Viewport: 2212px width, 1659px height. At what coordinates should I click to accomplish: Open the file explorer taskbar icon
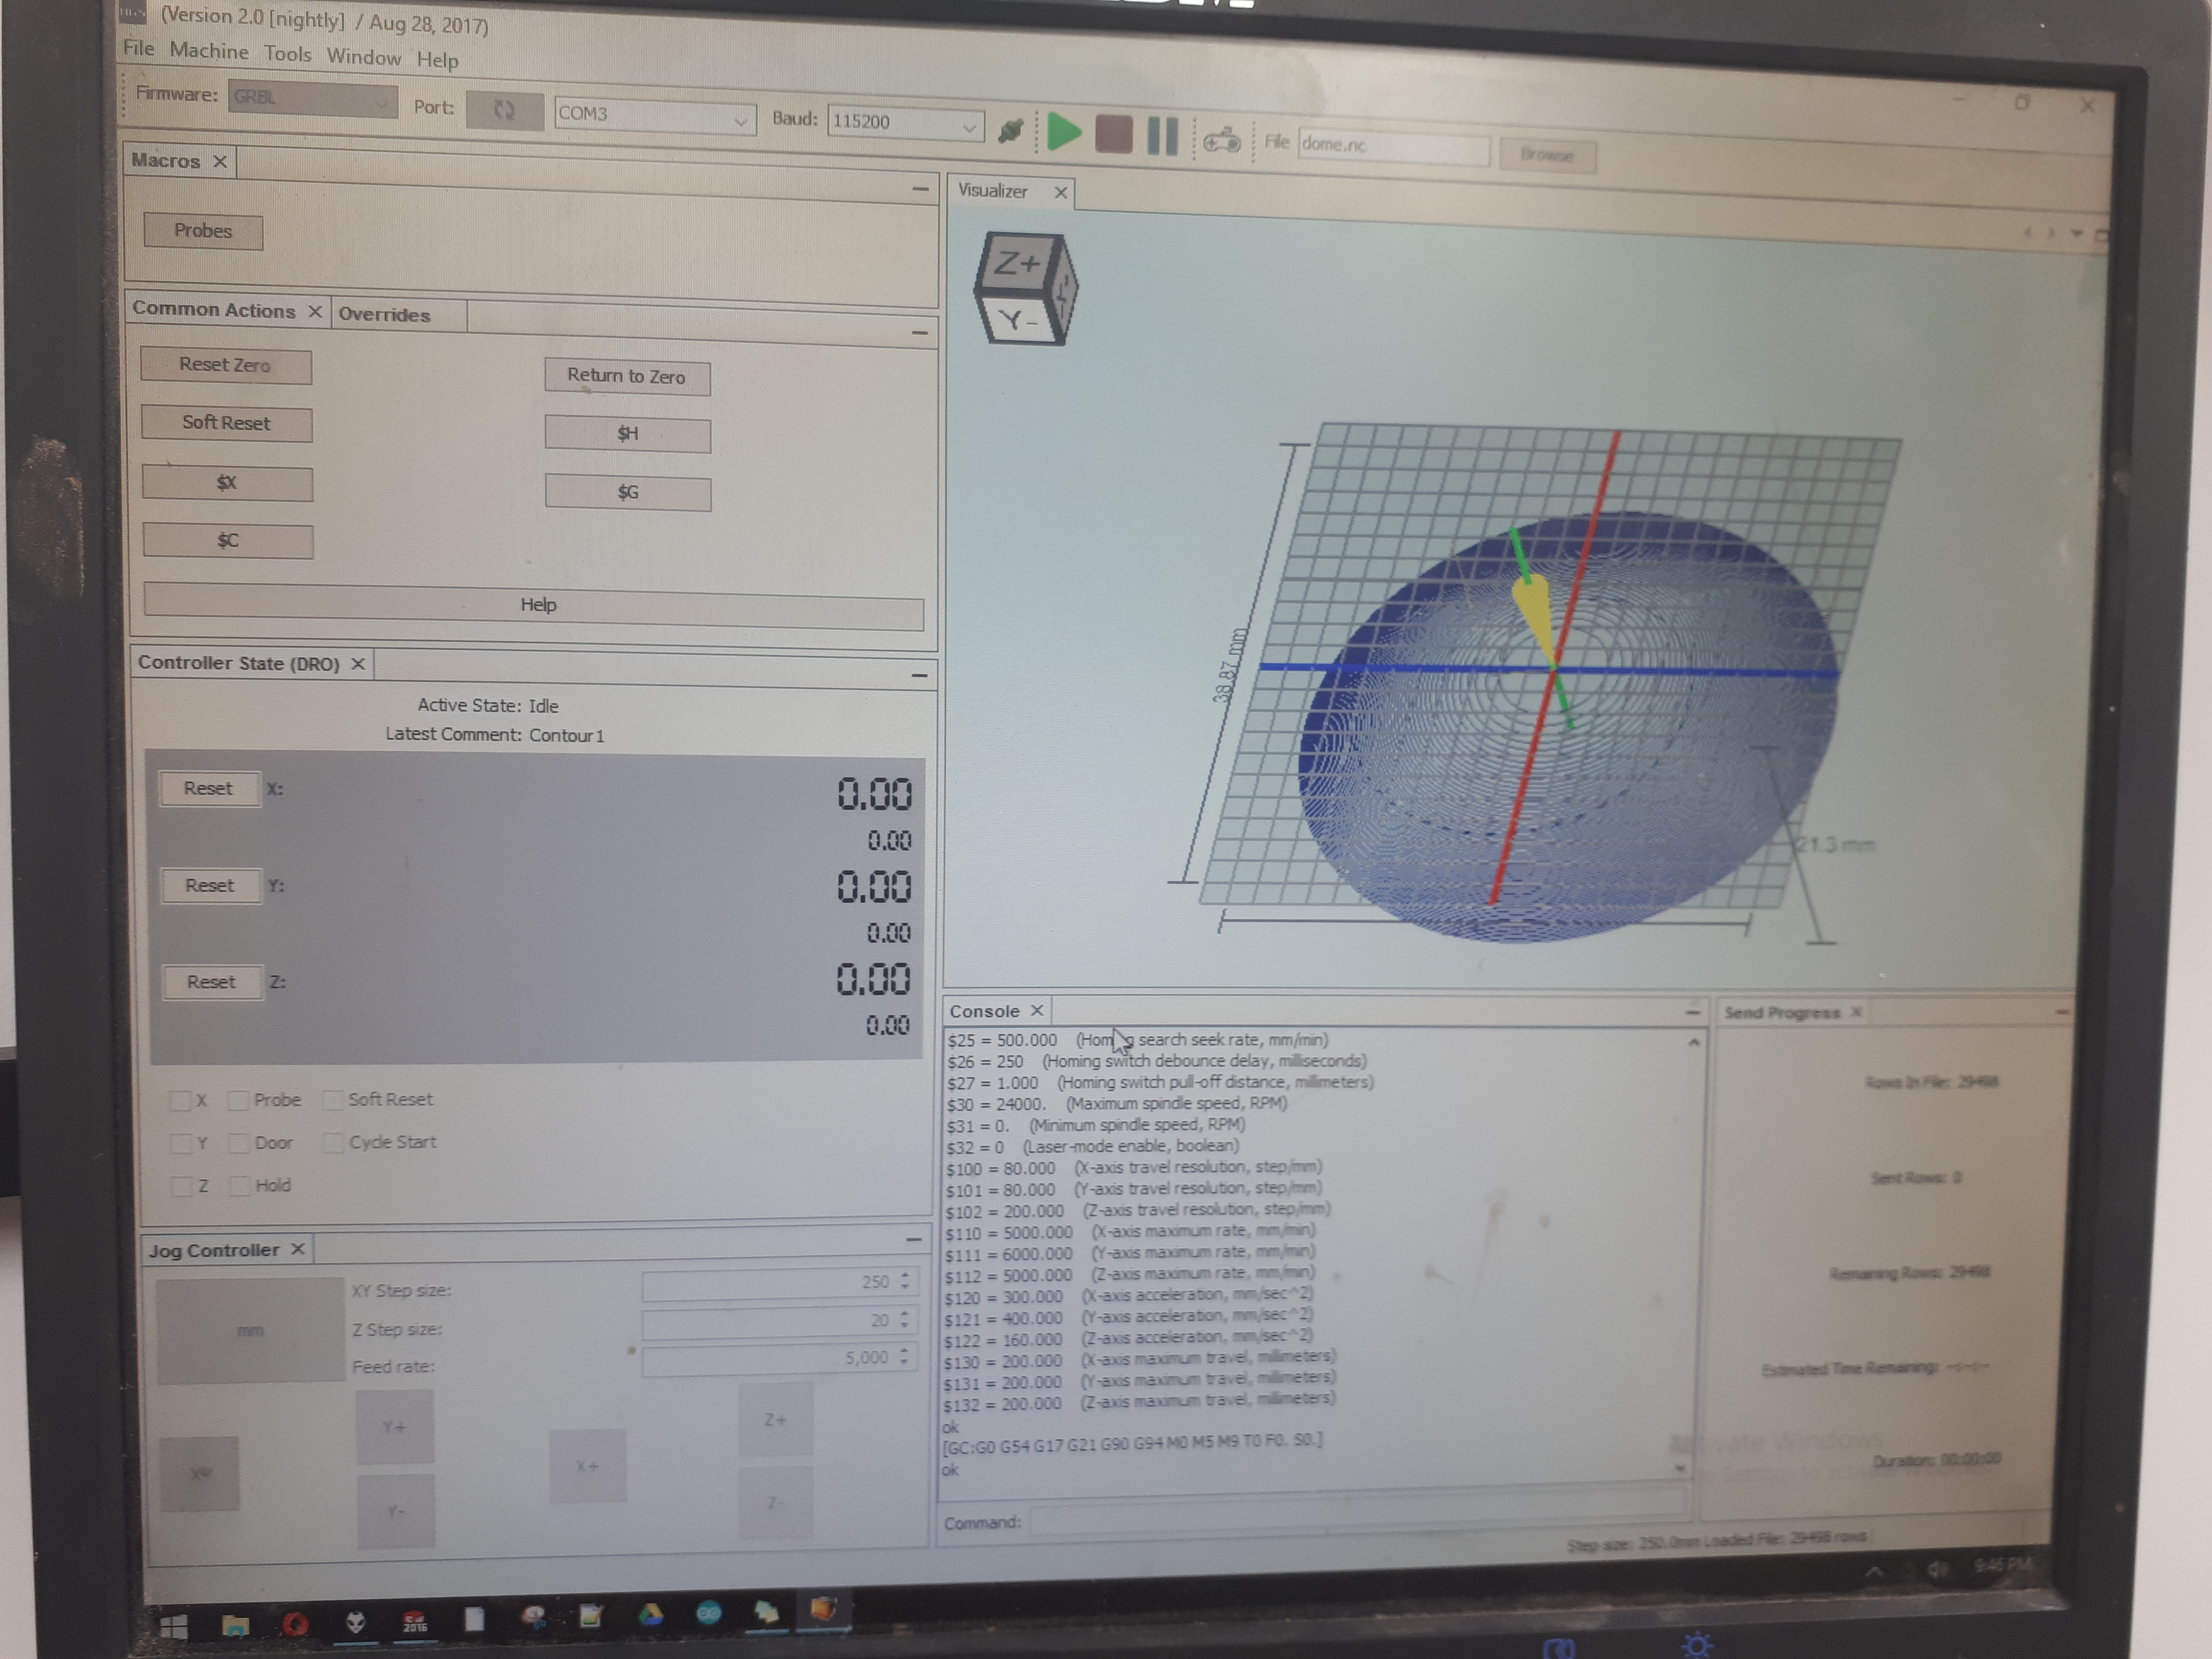pos(235,1625)
